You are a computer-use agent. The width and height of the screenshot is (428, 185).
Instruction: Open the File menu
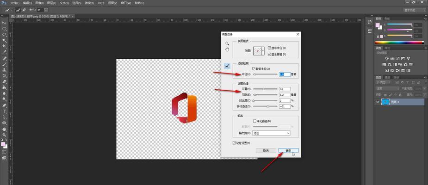15,3
